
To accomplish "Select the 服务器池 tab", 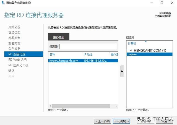I will coord(59,38).
